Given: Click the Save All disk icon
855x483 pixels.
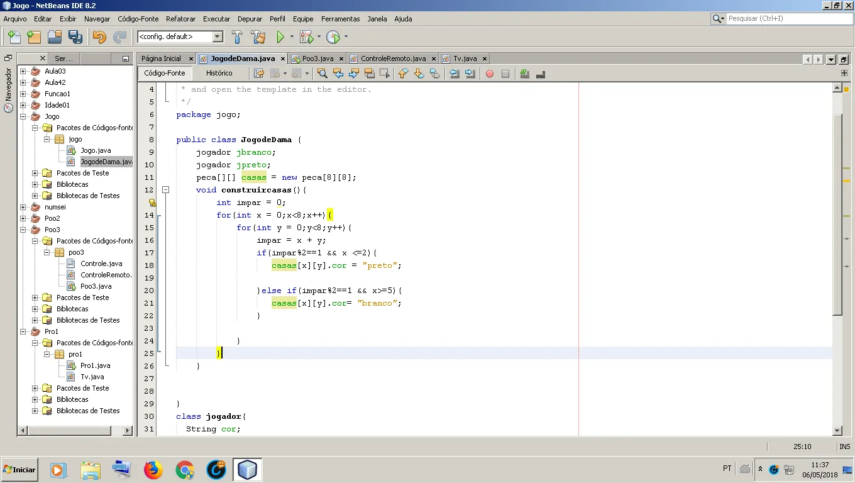Looking at the screenshot, I should pos(75,37).
